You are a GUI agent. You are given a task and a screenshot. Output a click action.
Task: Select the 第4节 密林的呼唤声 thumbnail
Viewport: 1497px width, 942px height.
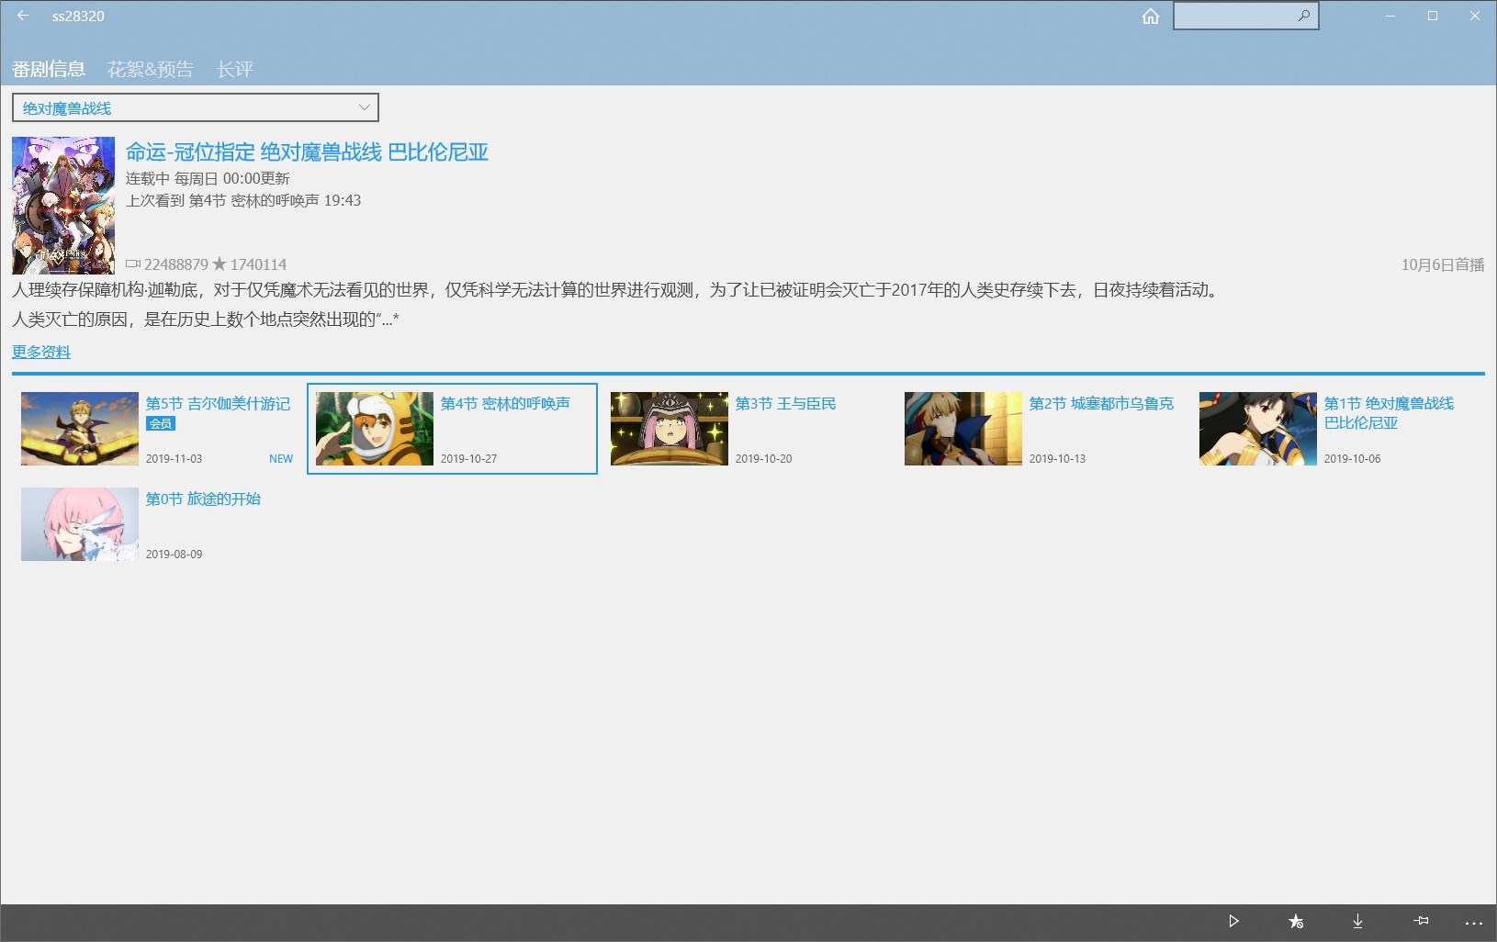pos(375,429)
